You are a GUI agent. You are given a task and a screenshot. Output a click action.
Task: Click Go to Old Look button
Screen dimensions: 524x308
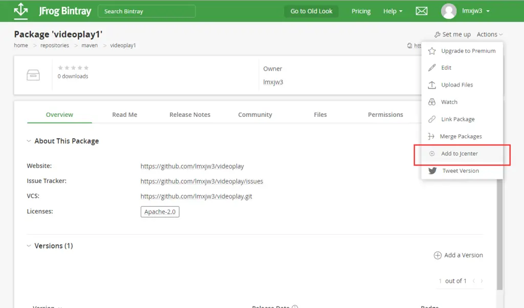[x=311, y=11]
